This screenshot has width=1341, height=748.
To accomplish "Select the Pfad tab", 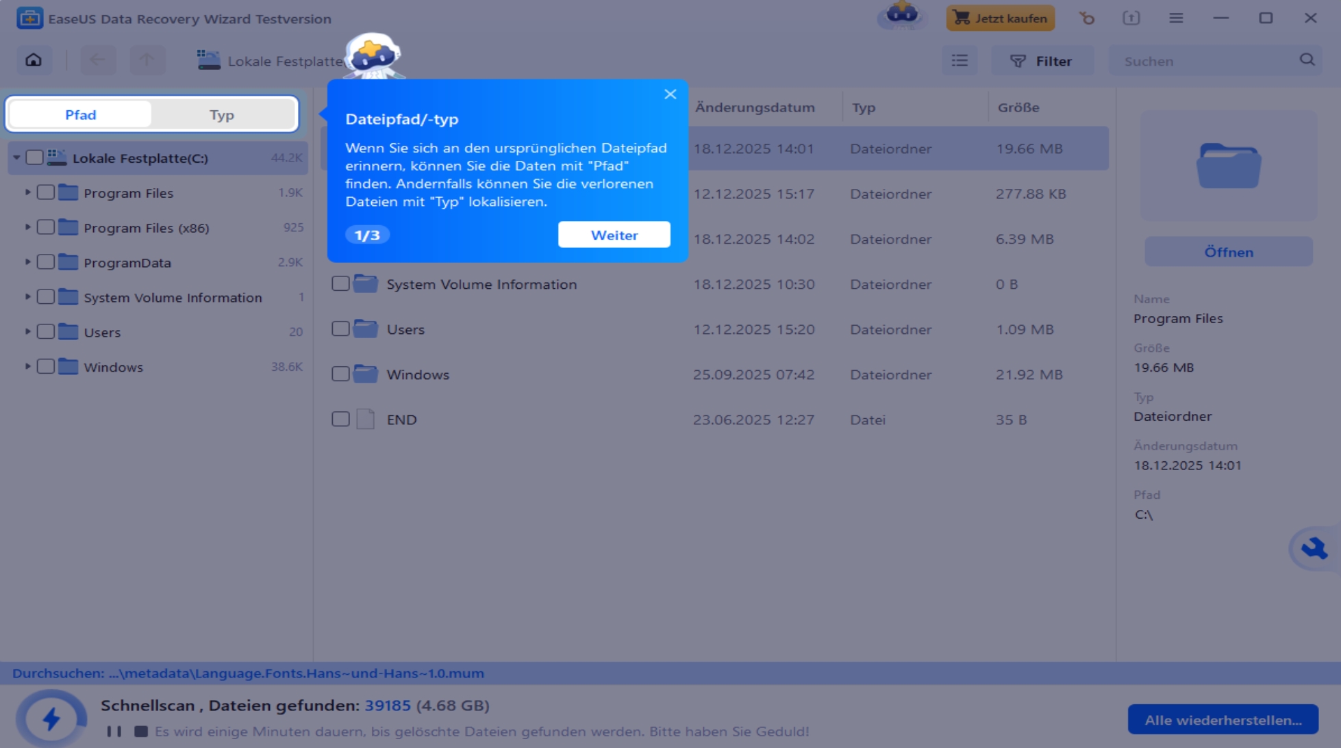I will pyautogui.click(x=81, y=114).
